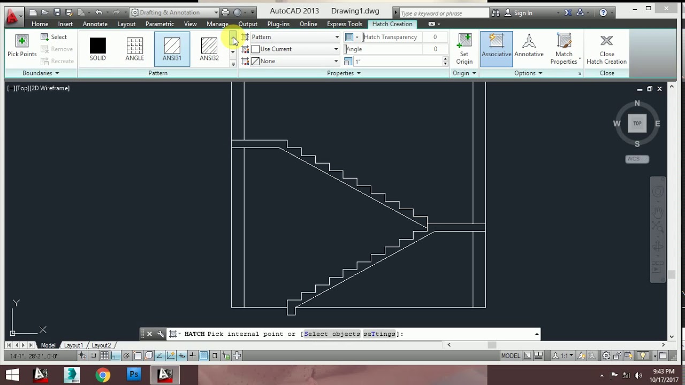Screen dimensions: 685x385
Task: Open the Drafting & Annotation workspace dropdown
Action: (x=174, y=12)
